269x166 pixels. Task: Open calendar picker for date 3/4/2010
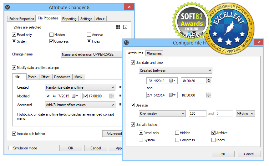tap(172, 80)
